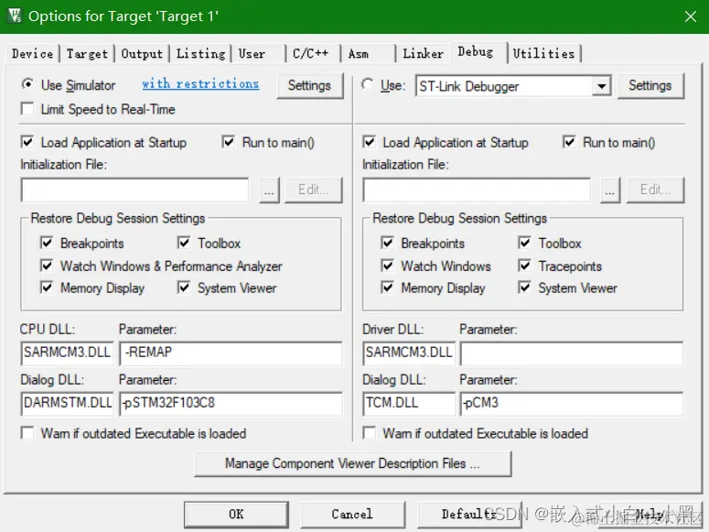Toggle hardware Run to main() checkbox
Image resolution: width=709 pixels, height=532 pixels.
click(x=569, y=142)
